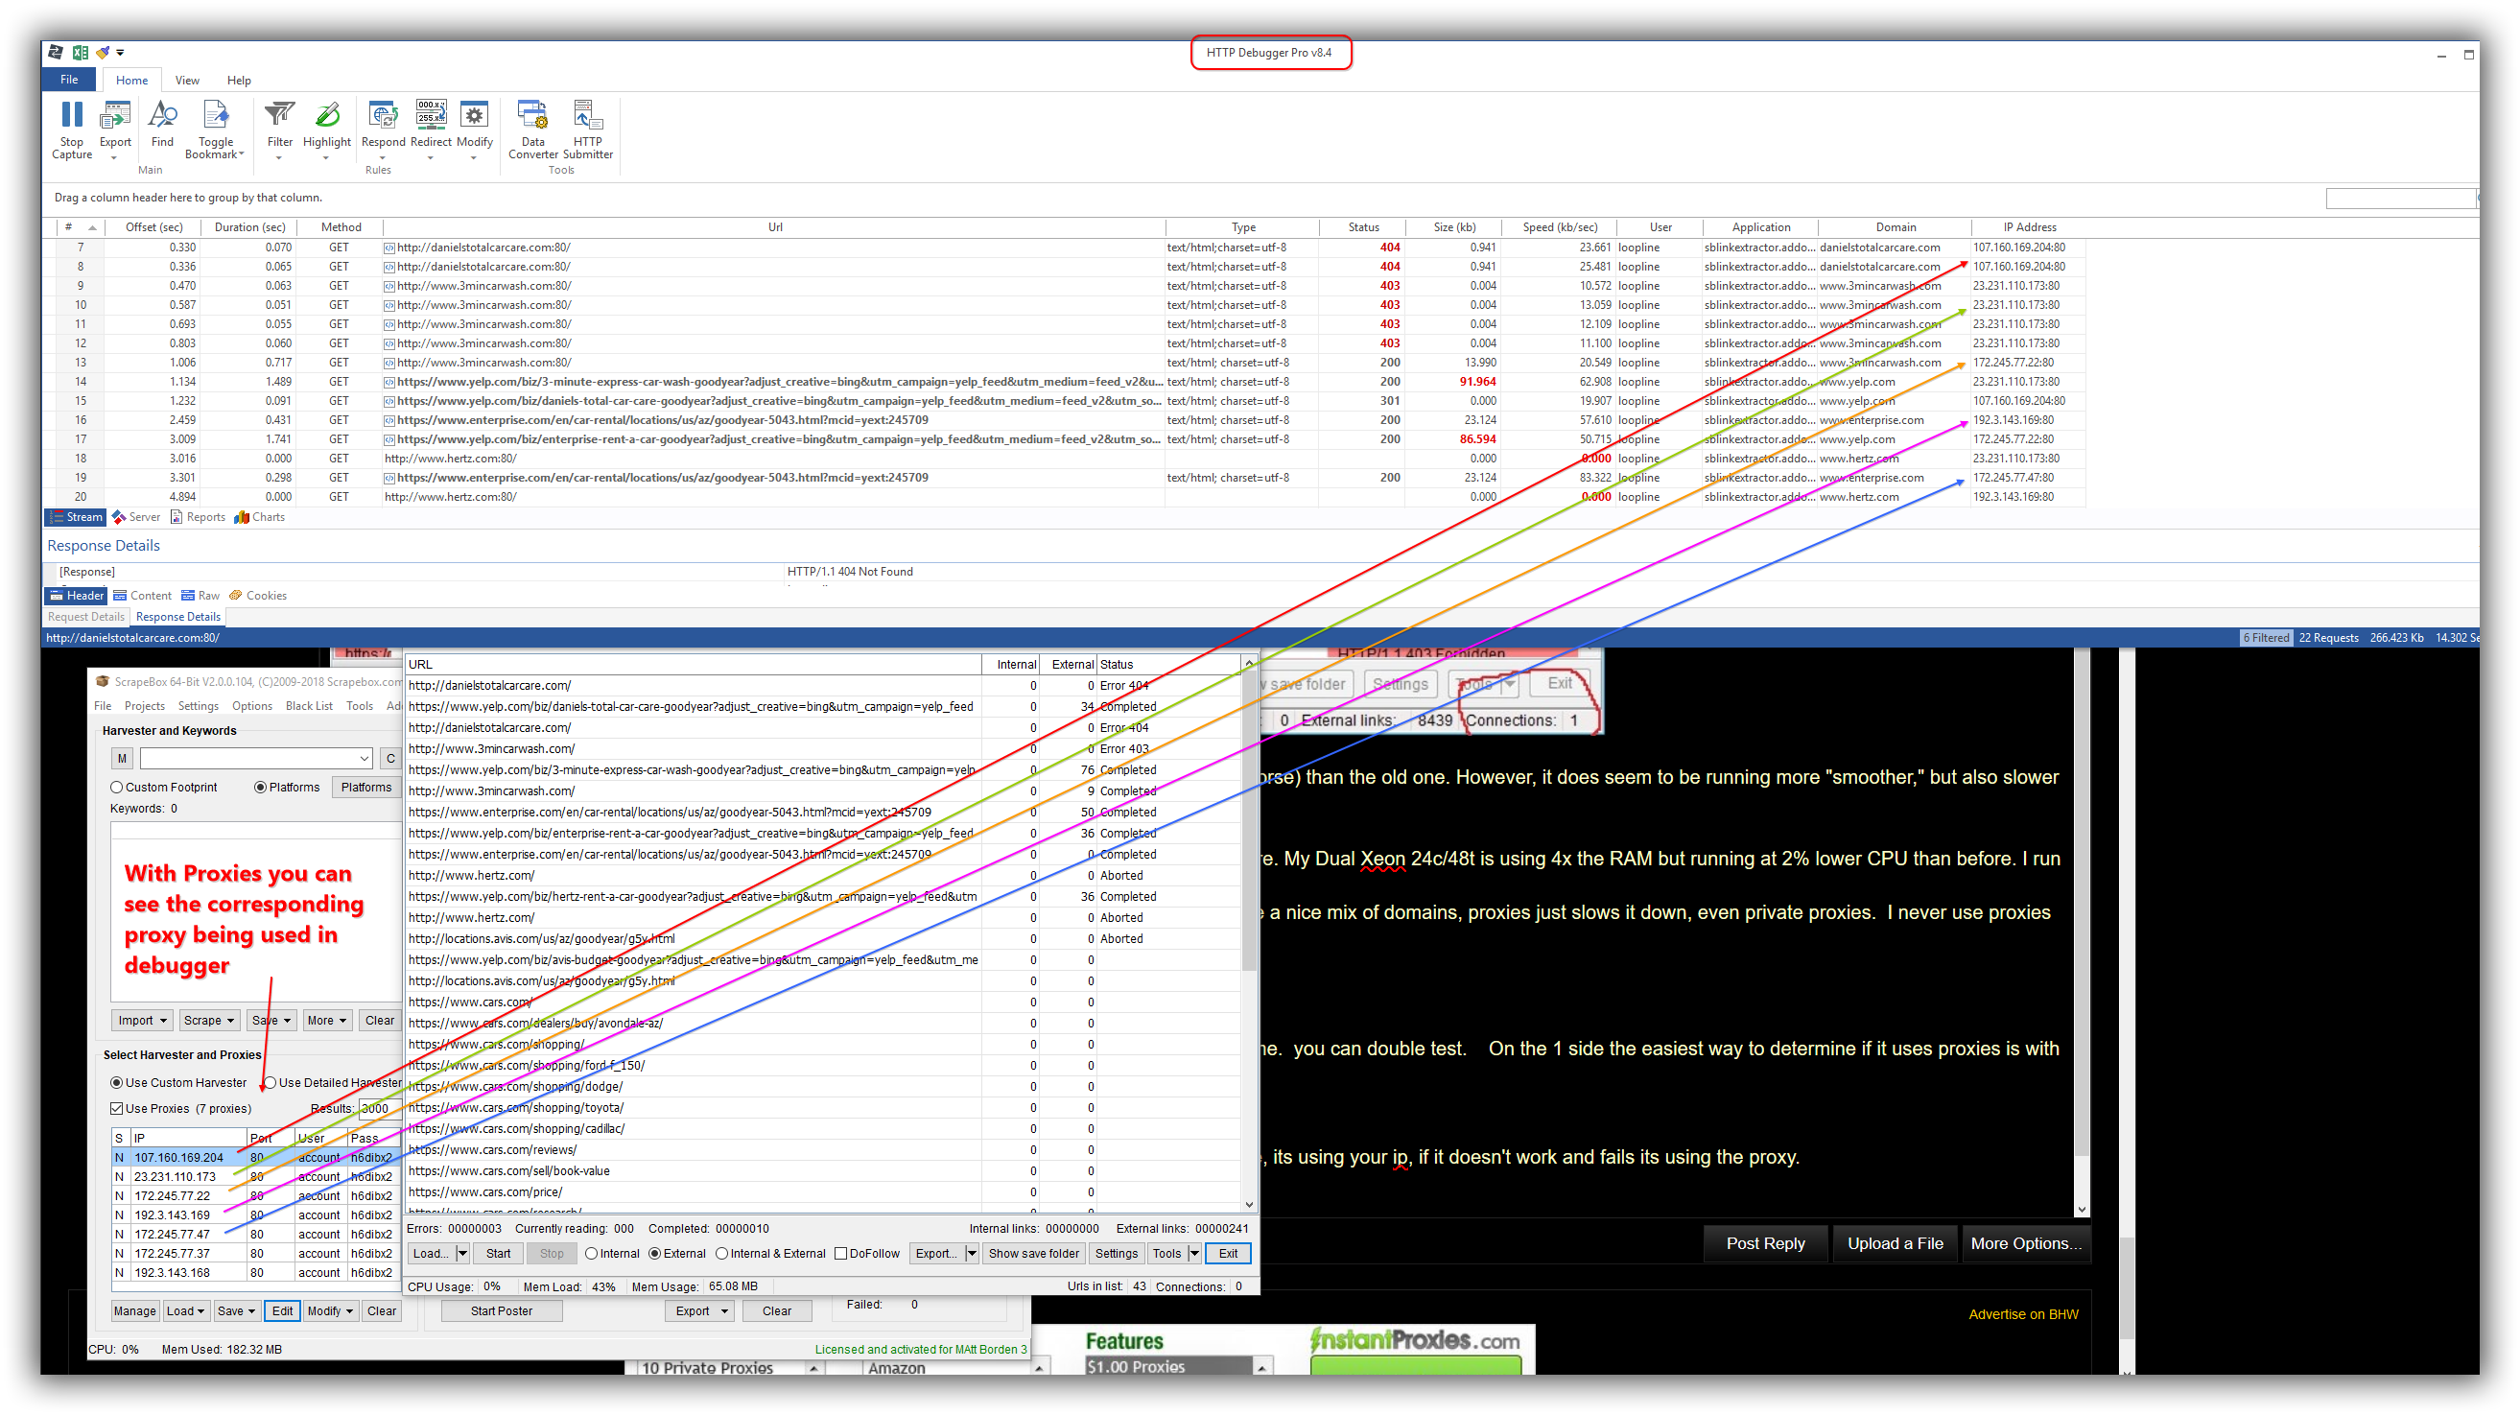Click the Find icon in the ribbon
This screenshot has height=1415, width=2520.
click(162, 115)
